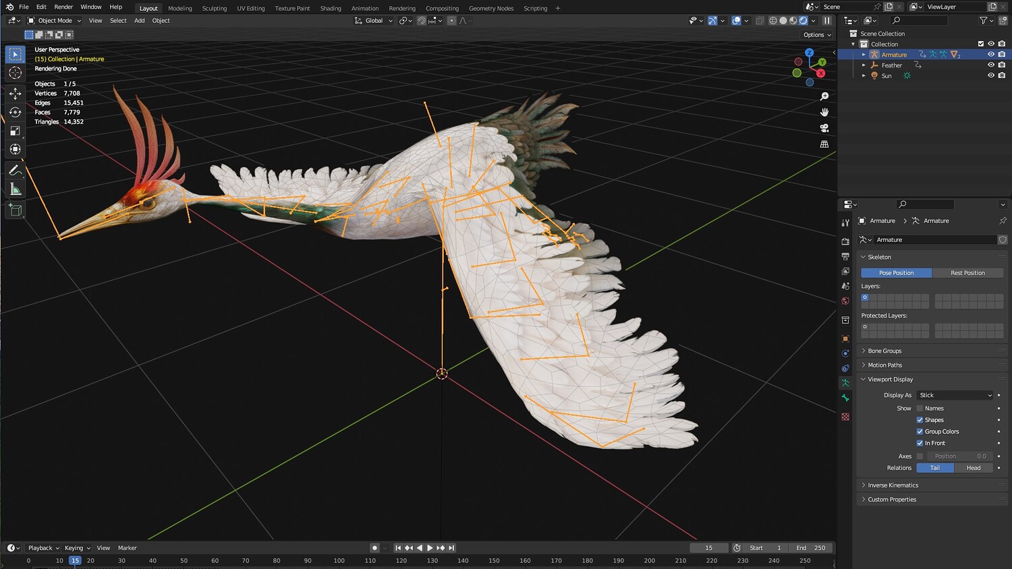This screenshot has width=1012, height=569.
Task: Open the Render menu
Action: pyautogui.click(x=63, y=7)
